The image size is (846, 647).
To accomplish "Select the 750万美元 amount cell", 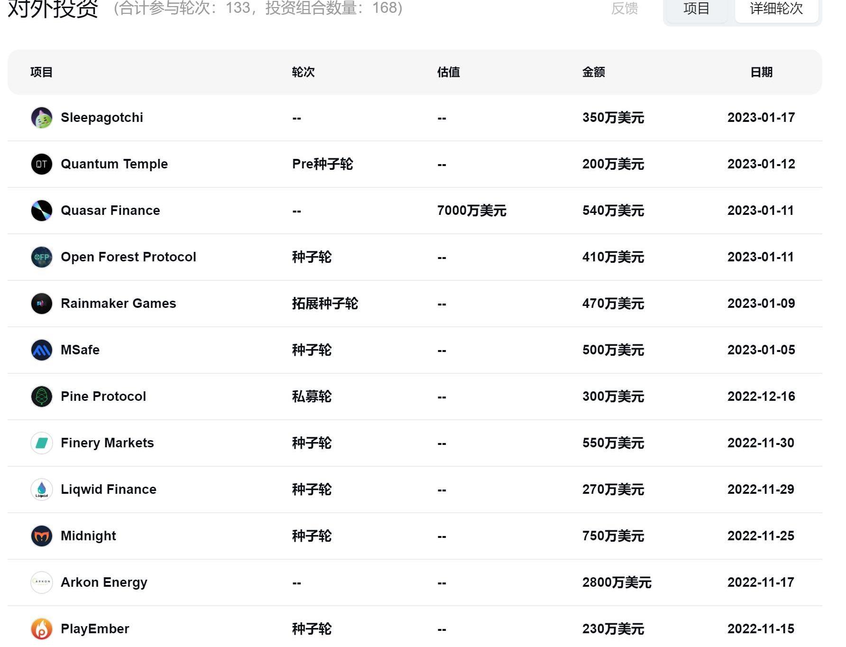I will pyautogui.click(x=613, y=536).
